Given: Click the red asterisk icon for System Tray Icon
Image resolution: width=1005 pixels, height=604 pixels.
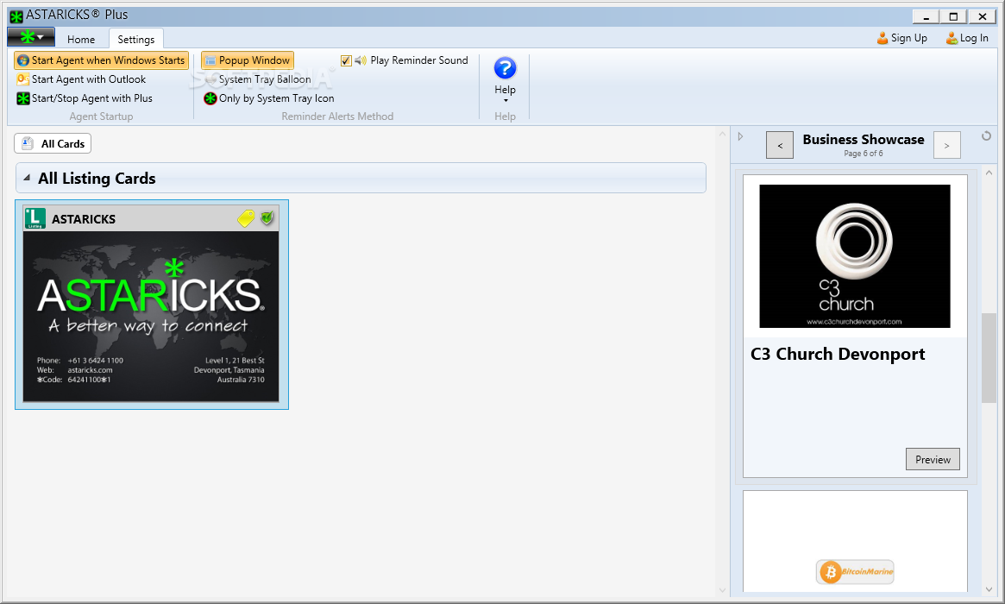Looking at the screenshot, I should pyautogui.click(x=210, y=98).
